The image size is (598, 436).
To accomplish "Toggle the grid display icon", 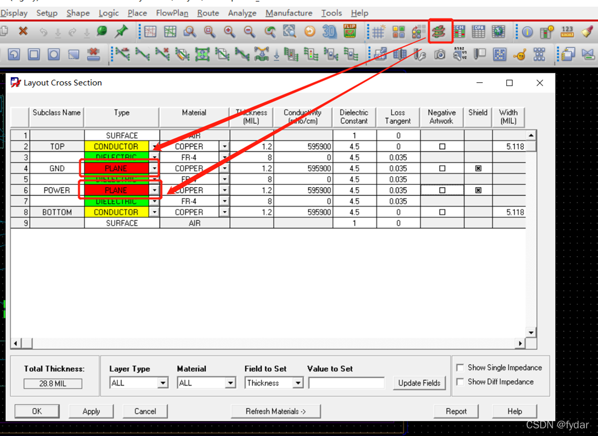I will (x=379, y=31).
